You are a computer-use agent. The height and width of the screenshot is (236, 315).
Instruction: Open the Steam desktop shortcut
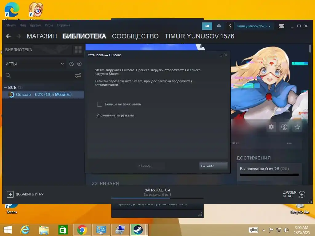[12, 209]
